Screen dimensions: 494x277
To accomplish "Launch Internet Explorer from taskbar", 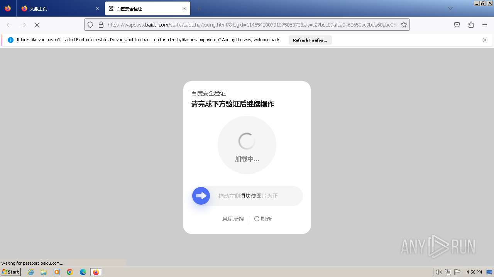I will [x=31, y=272].
